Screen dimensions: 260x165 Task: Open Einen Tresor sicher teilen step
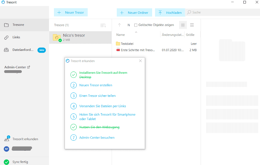(x=97, y=96)
